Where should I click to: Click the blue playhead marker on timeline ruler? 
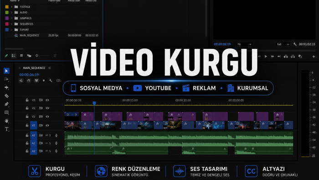click(94, 103)
